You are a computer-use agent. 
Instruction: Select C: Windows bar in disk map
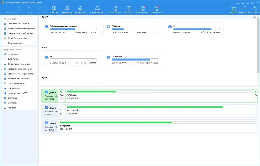159,96
